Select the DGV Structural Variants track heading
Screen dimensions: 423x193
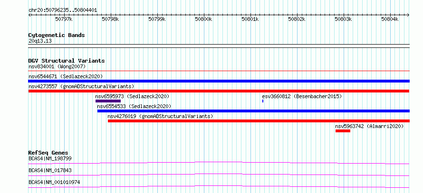(x=67, y=61)
